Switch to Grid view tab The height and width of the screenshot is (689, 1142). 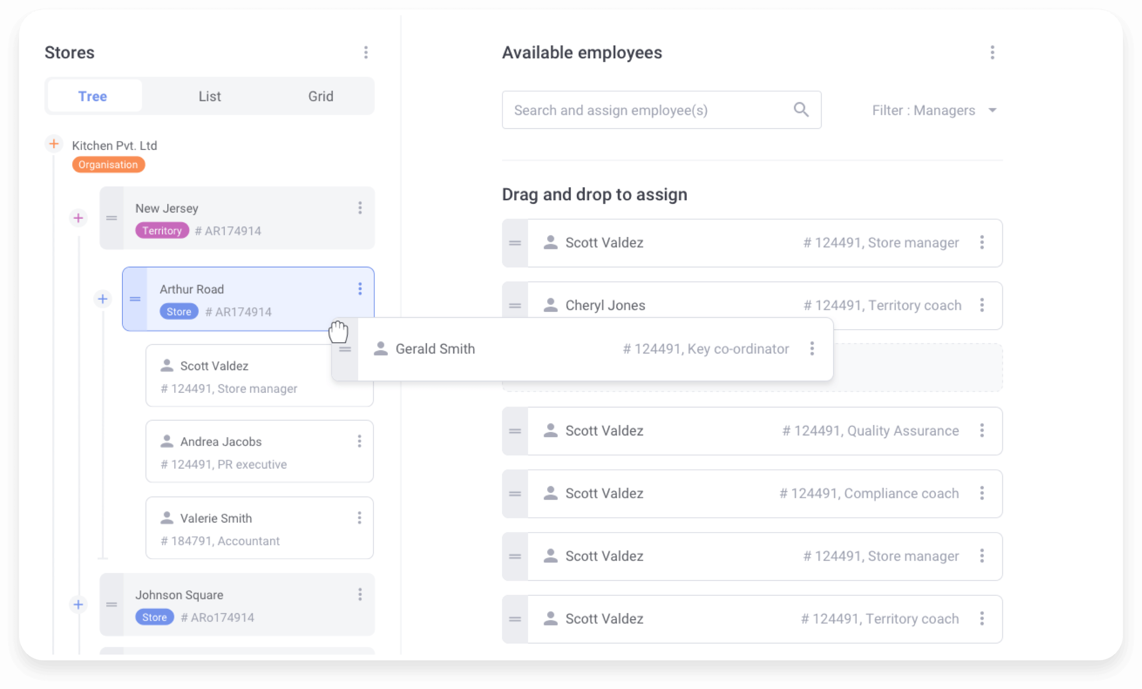(x=320, y=97)
